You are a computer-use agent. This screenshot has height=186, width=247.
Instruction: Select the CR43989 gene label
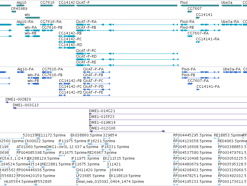click(x=19, y=8)
